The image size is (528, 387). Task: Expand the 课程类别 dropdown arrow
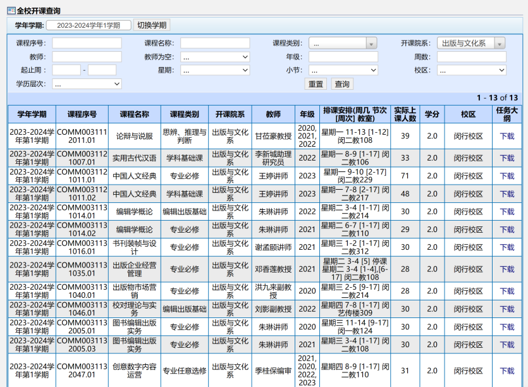click(371, 43)
